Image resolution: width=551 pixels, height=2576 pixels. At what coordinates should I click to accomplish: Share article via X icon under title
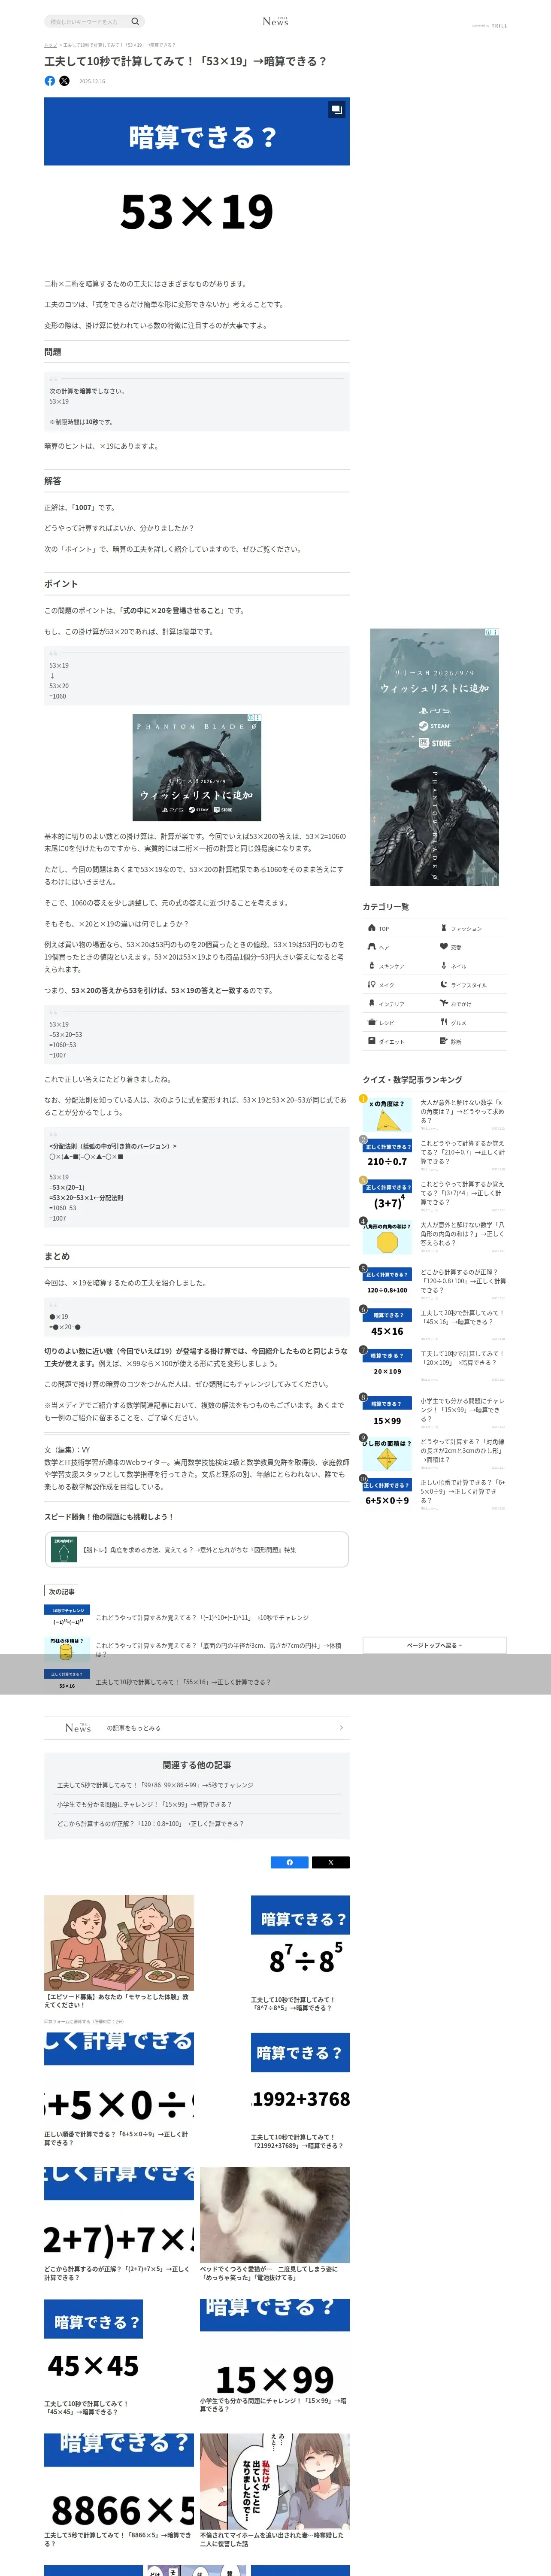tap(64, 81)
